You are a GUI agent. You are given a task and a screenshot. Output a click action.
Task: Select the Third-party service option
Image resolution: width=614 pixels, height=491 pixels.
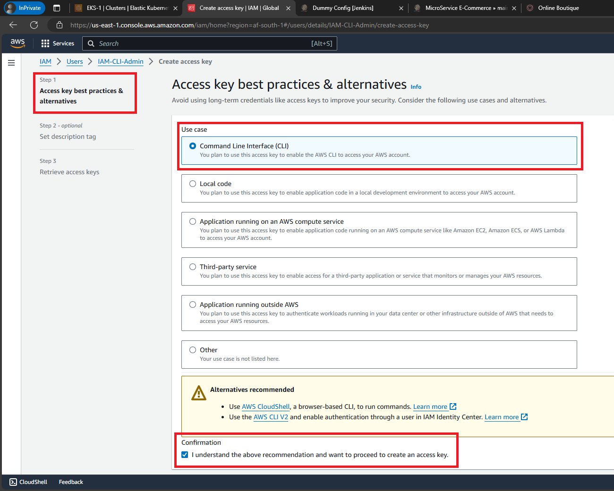click(193, 267)
